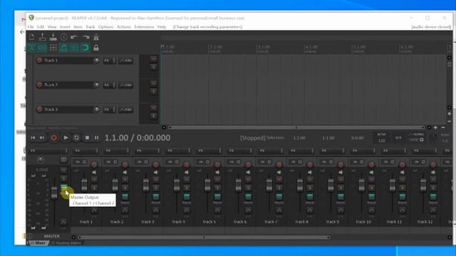Click the transport Pause button

coord(97,138)
